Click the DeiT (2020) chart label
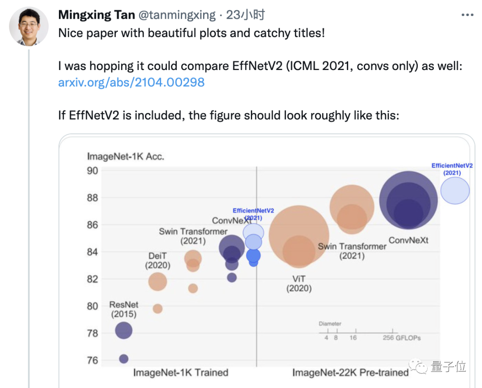This screenshot has width=482, height=388. click(158, 260)
